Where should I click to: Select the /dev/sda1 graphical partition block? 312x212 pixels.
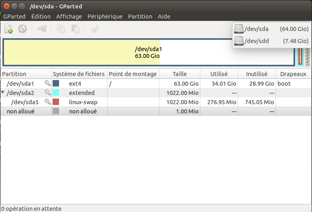click(149, 52)
